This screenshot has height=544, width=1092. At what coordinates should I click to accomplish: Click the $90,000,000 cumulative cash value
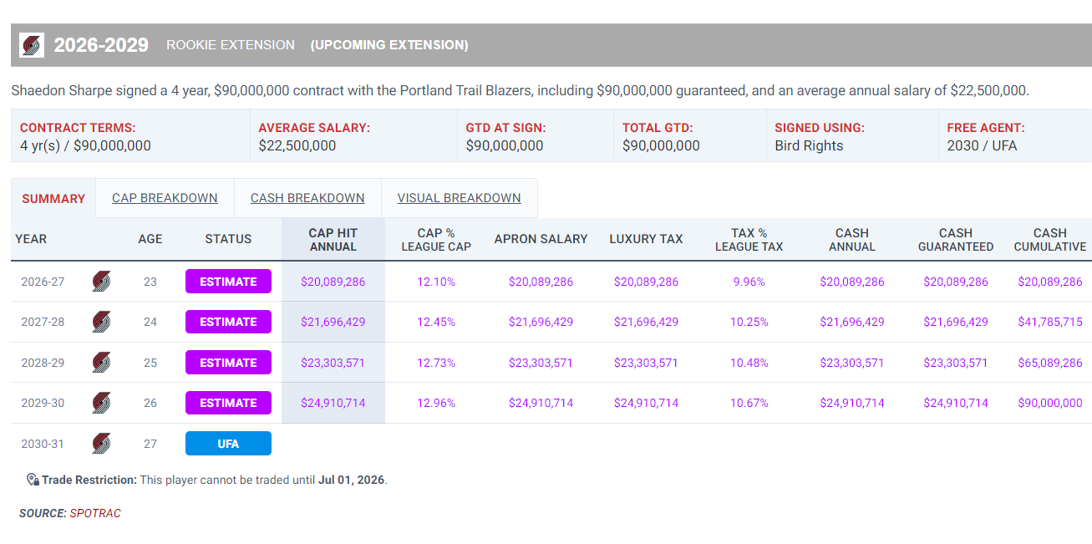pos(1049,403)
